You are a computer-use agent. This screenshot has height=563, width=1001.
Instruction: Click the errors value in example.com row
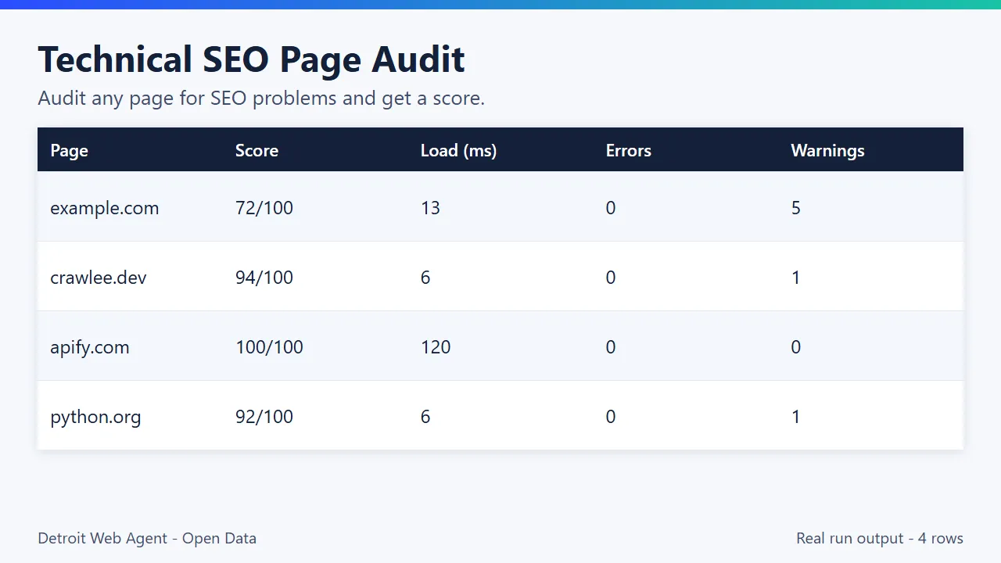pos(611,208)
